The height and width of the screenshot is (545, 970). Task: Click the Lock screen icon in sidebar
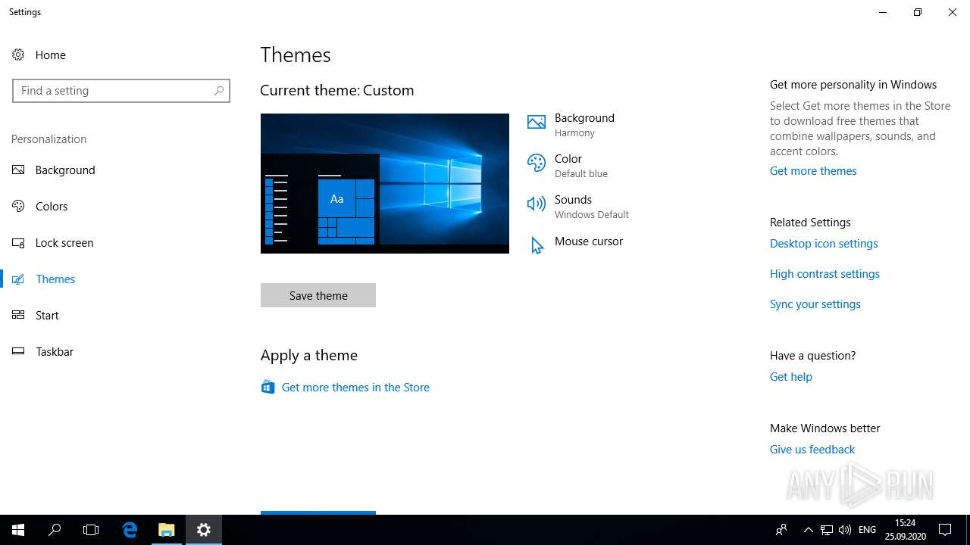[18, 242]
